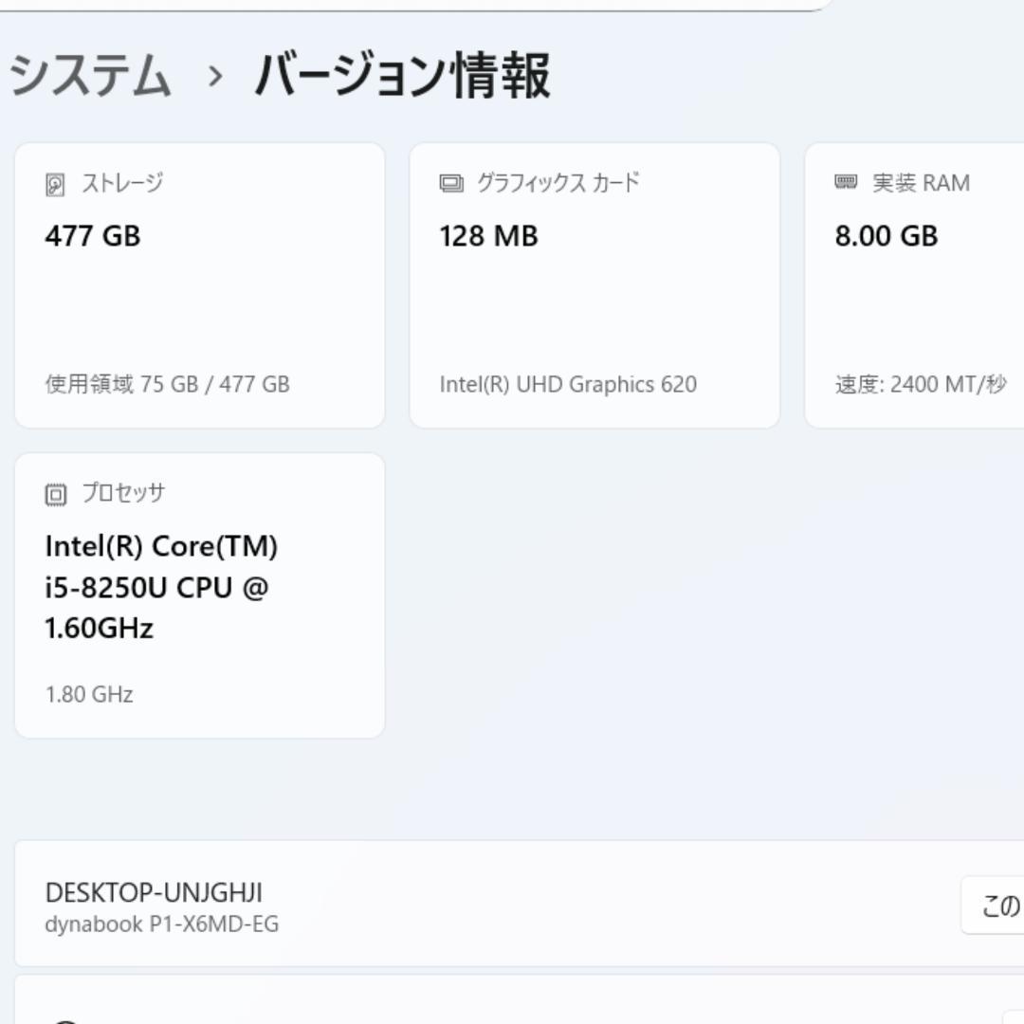The height and width of the screenshot is (1024, 1024).
Task: Click the この PC rename button on the right
Action: (x=996, y=905)
